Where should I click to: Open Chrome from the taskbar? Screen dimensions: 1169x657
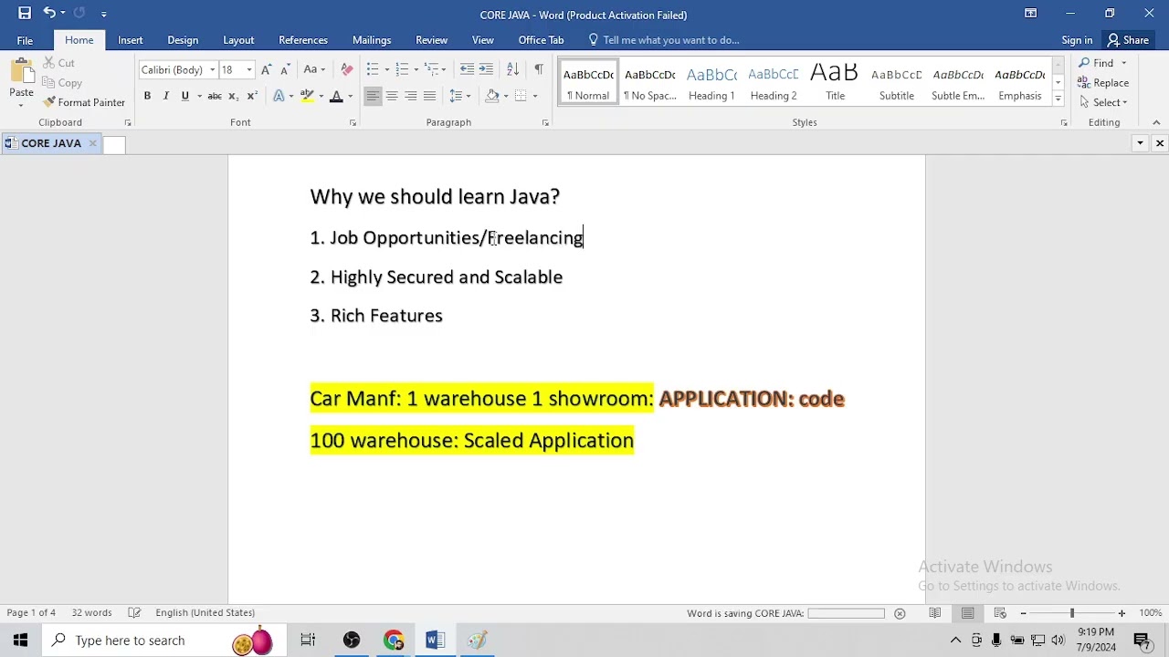[x=394, y=641]
